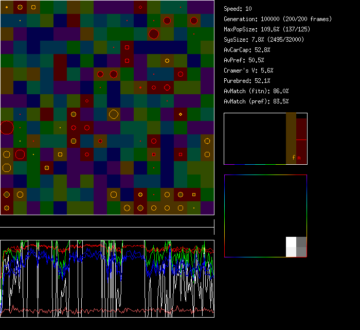This screenshot has height=330, width=360.
Task: Pick the large yellow ring near grid's lower-left edge
Action: click(7, 167)
